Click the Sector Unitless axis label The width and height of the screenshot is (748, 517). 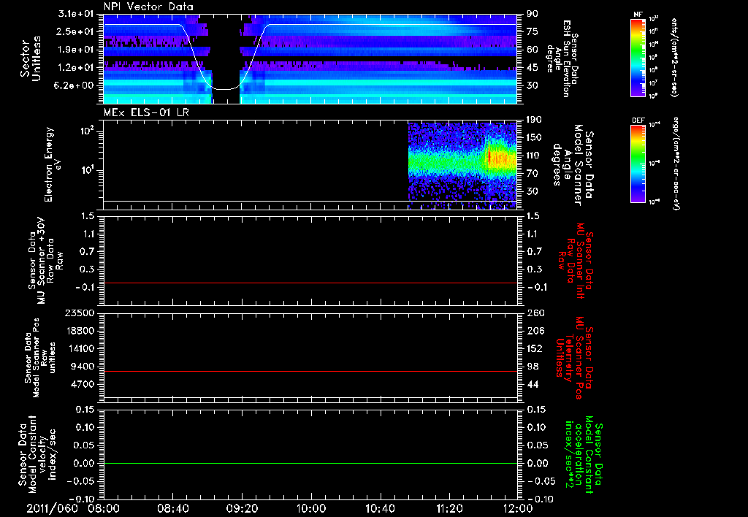[x=29, y=58]
